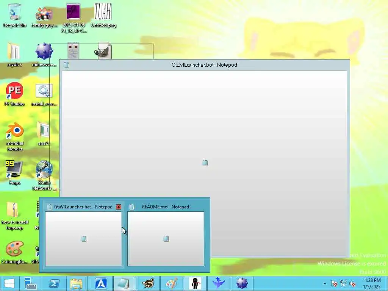The height and width of the screenshot is (291, 388).
Task: Open File Explorer from the taskbar
Action: coord(76,283)
